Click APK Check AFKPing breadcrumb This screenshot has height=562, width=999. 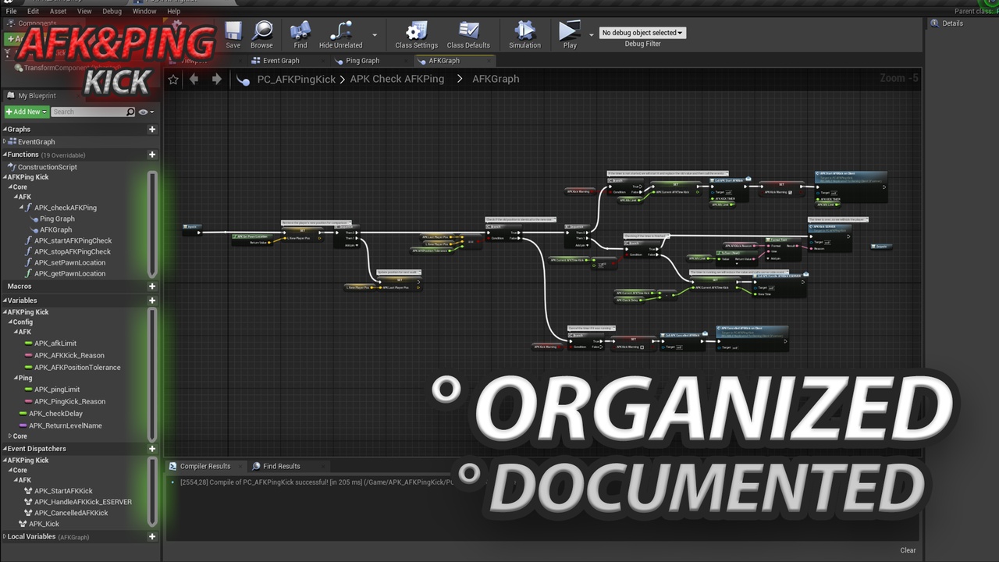(397, 79)
